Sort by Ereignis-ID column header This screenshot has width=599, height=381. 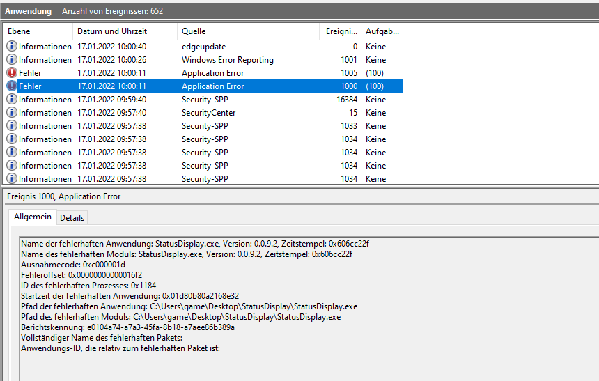(x=341, y=31)
